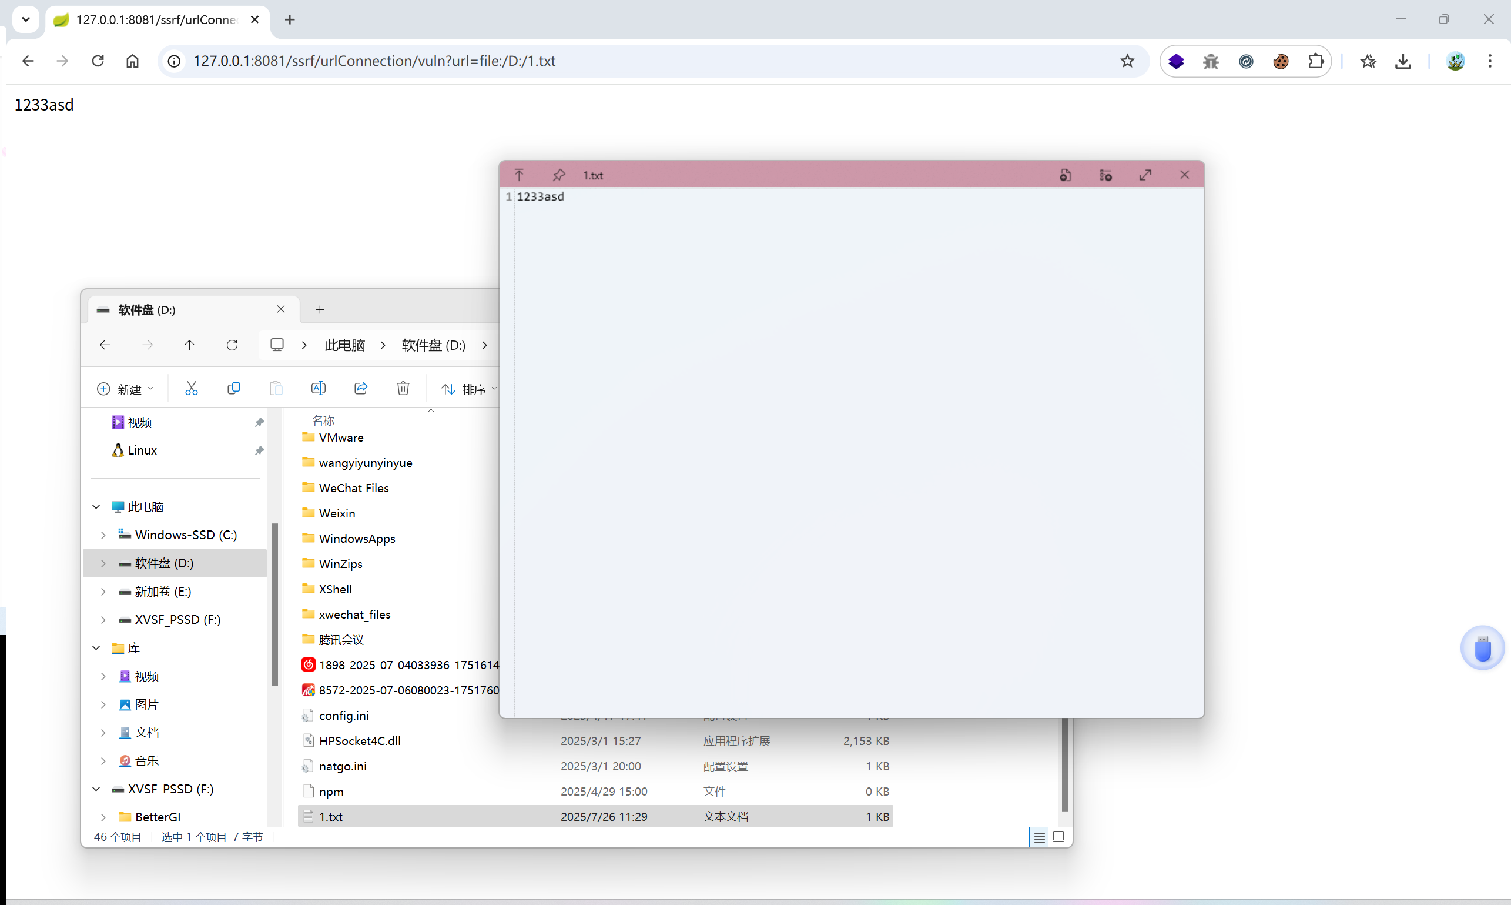Open the 排序 sort dropdown
1511x905 pixels.
[470, 389]
